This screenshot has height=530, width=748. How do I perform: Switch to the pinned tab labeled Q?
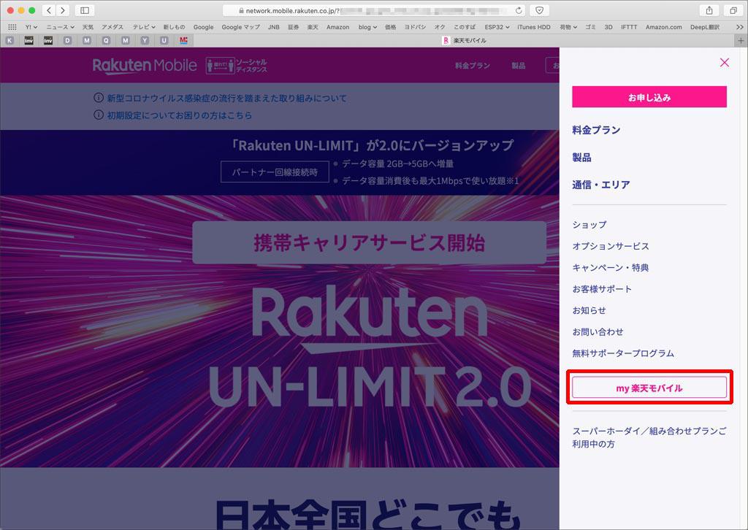click(x=106, y=40)
